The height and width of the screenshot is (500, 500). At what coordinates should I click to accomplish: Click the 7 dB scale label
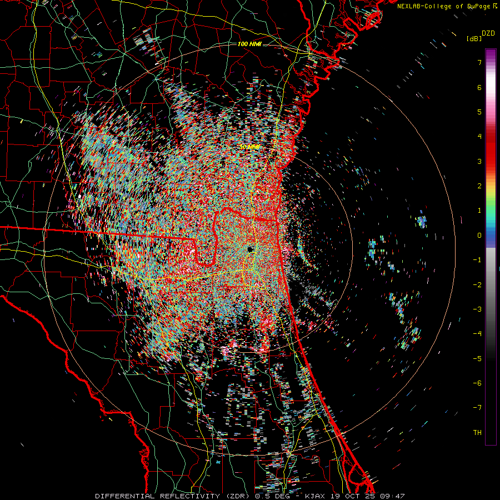479,62
